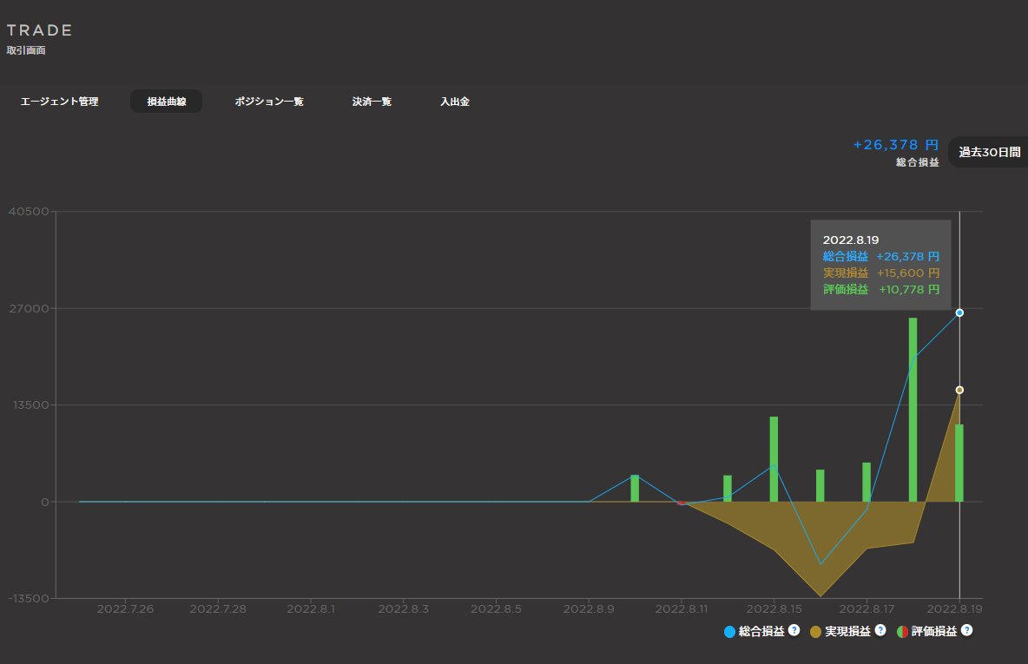Click the gold 実現損益 data point on 2022.8.19
Image resolution: width=1028 pixels, height=664 pixels.
click(x=959, y=390)
